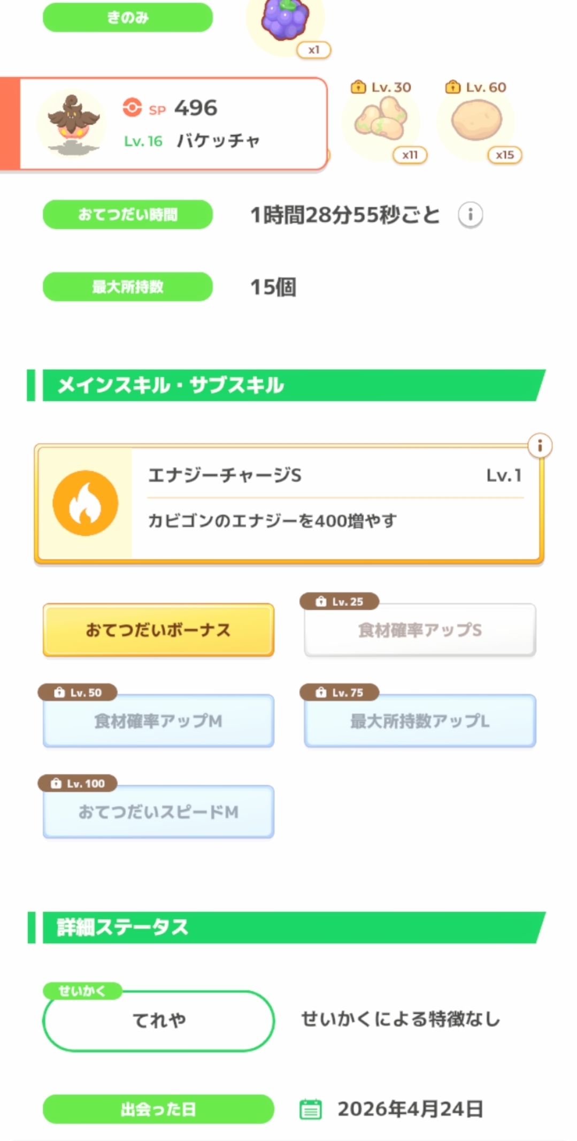The height and width of the screenshot is (1141, 577).
Task: Select the おてつだいボーナス sub skill
Action: [158, 630]
